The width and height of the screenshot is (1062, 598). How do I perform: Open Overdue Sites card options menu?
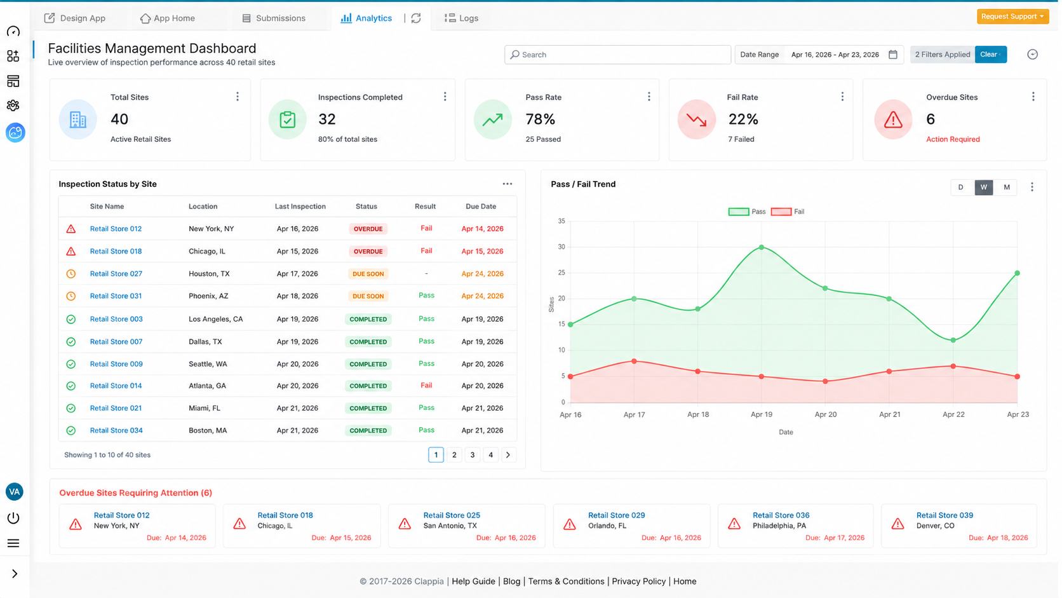click(x=1033, y=97)
